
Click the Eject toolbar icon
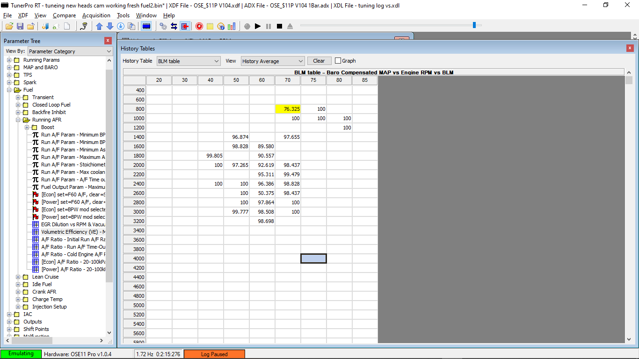(x=290, y=26)
